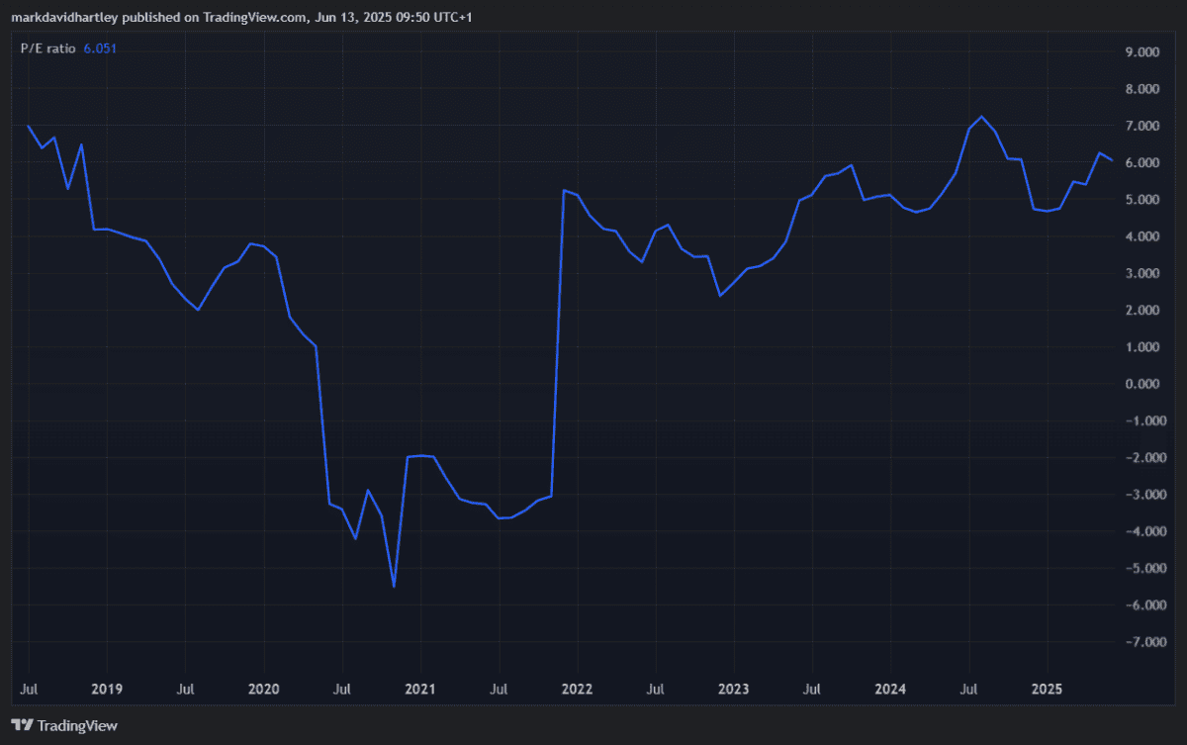Click the -3.000 value on price scale
The image size is (1187, 745).
1150,495
